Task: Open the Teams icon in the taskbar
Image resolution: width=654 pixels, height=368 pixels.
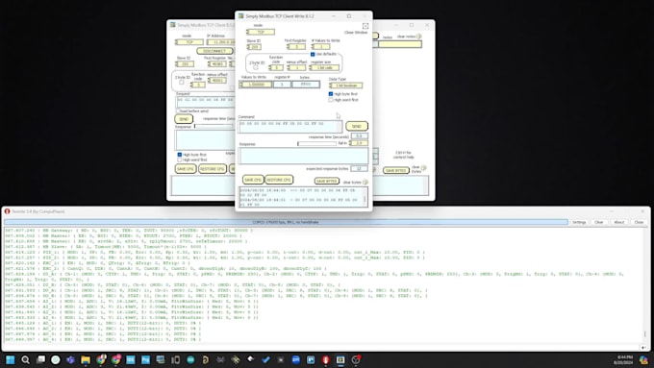Action: click(70, 359)
